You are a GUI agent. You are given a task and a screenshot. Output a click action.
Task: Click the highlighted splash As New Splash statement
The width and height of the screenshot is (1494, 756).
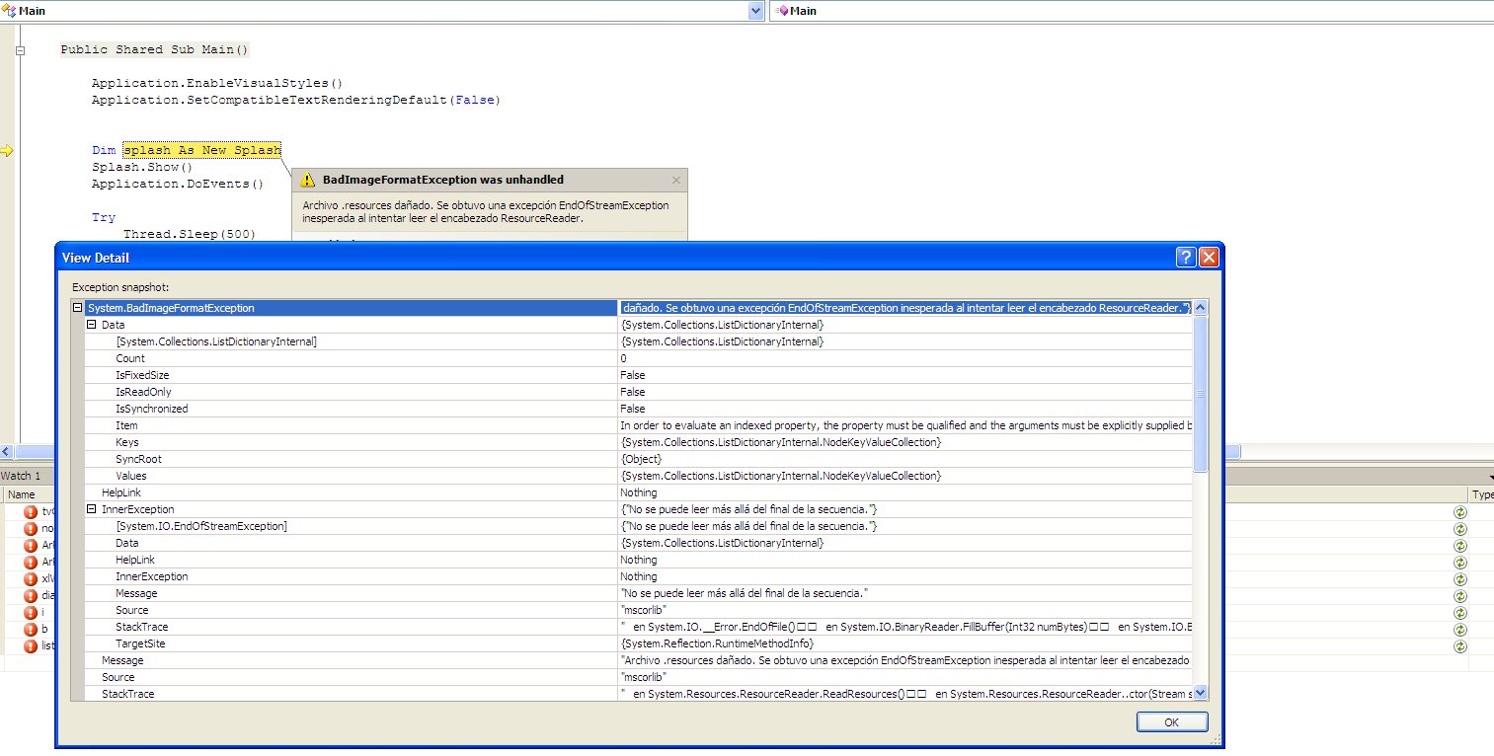click(x=202, y=150)
